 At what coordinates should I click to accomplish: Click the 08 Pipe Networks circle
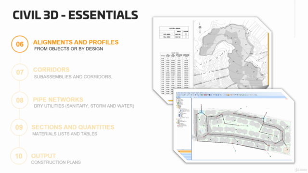click(x=20, y=100)
